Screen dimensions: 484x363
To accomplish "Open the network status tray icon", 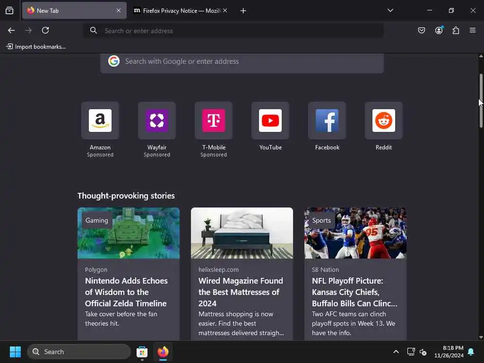I will tap(411, 352).
